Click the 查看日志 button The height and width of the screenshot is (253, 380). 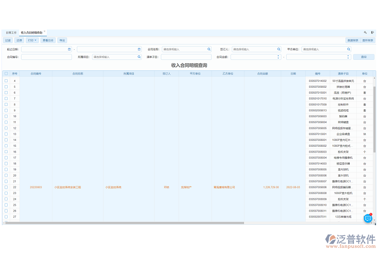48,40
